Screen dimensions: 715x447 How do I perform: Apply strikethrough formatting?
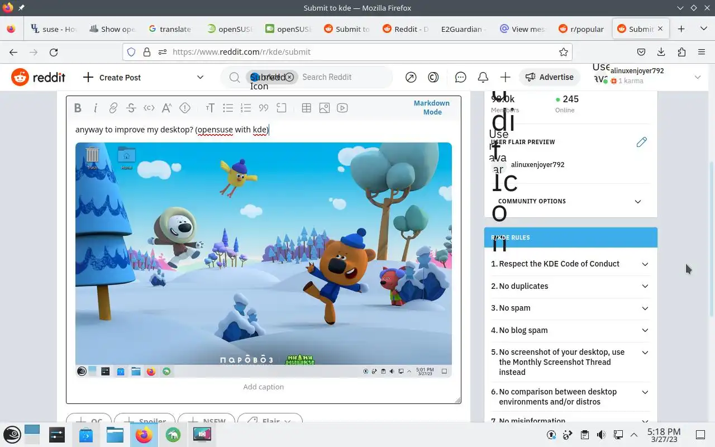click(x=131, y=108)
